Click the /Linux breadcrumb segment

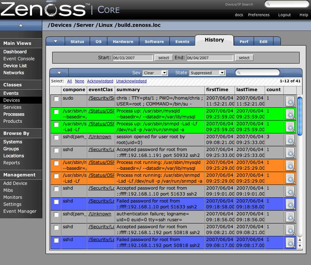[x=104, y=25]
